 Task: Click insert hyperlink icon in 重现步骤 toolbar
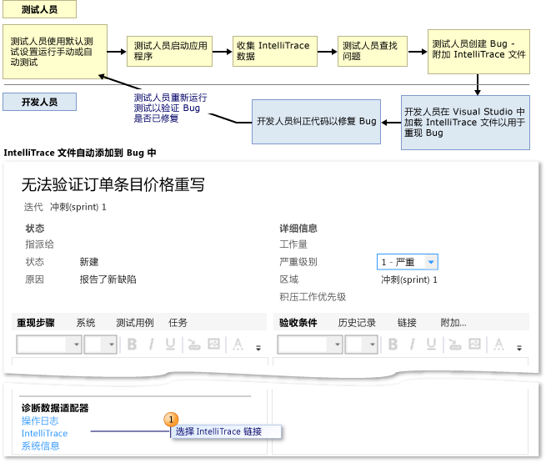point(194,345)
